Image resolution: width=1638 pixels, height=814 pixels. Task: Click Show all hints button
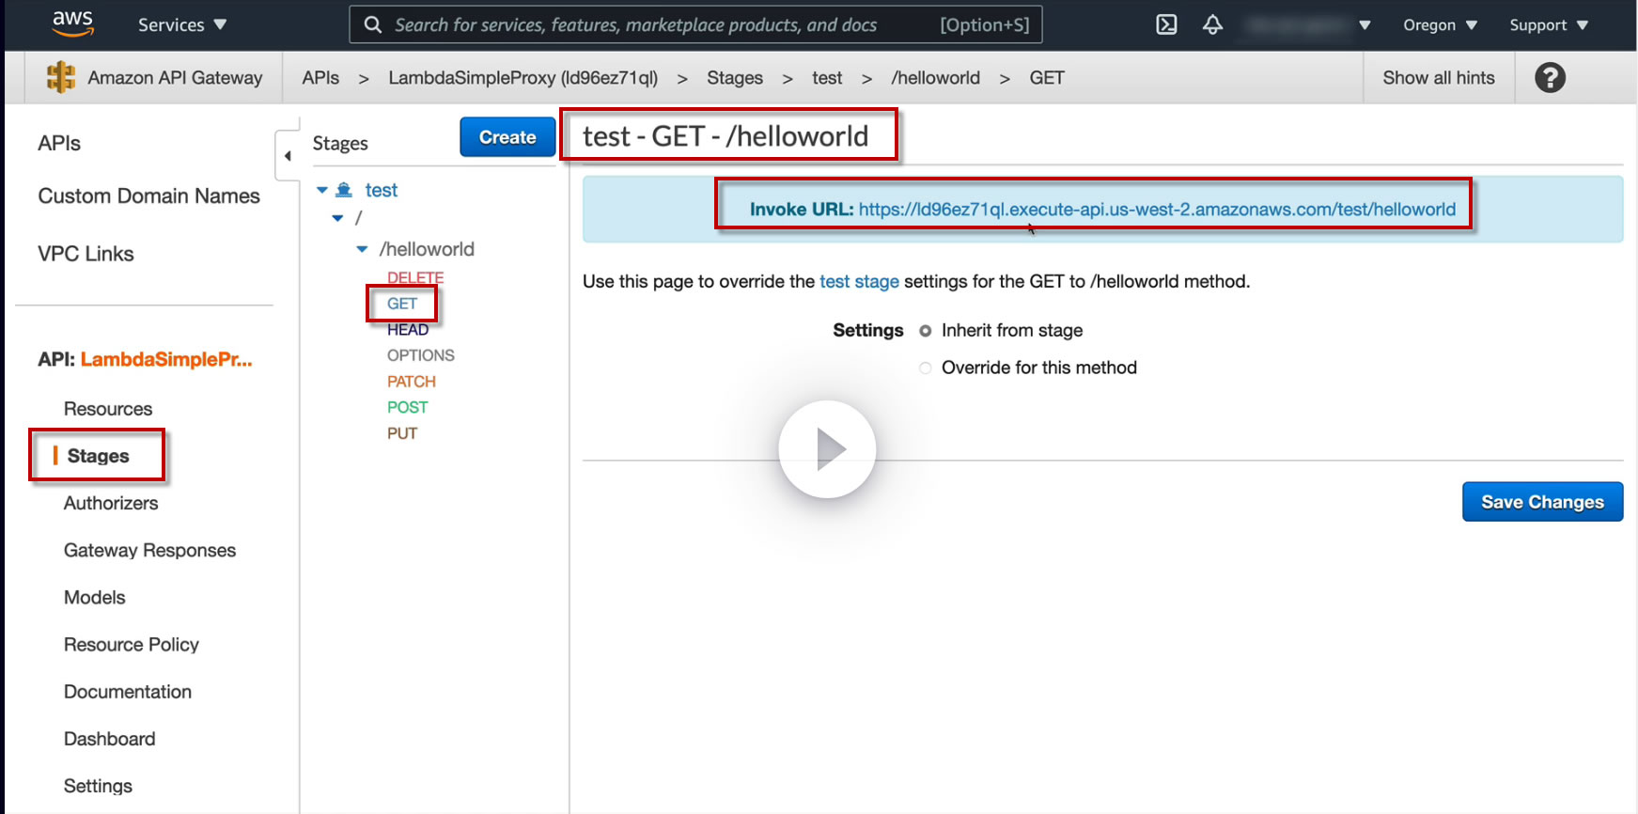[1439, 78]
